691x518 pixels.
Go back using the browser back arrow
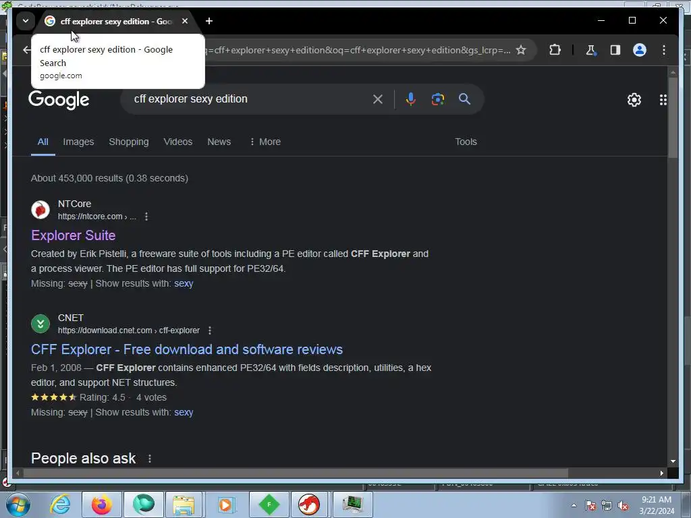pos(26,50)
